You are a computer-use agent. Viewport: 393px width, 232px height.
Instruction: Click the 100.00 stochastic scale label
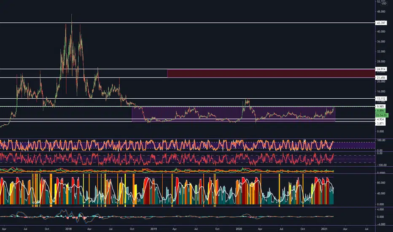coord(381,140)
